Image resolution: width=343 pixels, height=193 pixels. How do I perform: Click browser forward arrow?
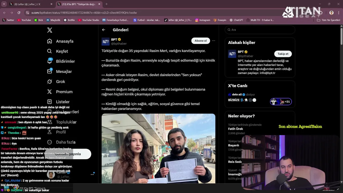pos(12,13)
